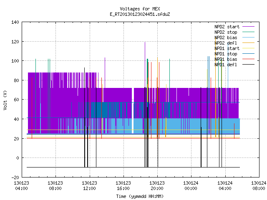Click the NPD2 defl legend label
The image size is (267, 200).
[226, 43]
